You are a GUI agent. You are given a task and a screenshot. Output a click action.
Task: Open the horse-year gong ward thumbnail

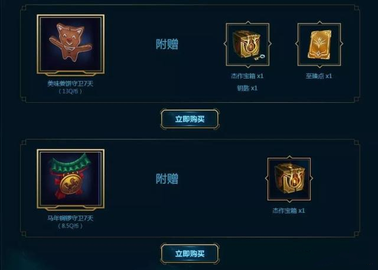click(x=71, y=179)
